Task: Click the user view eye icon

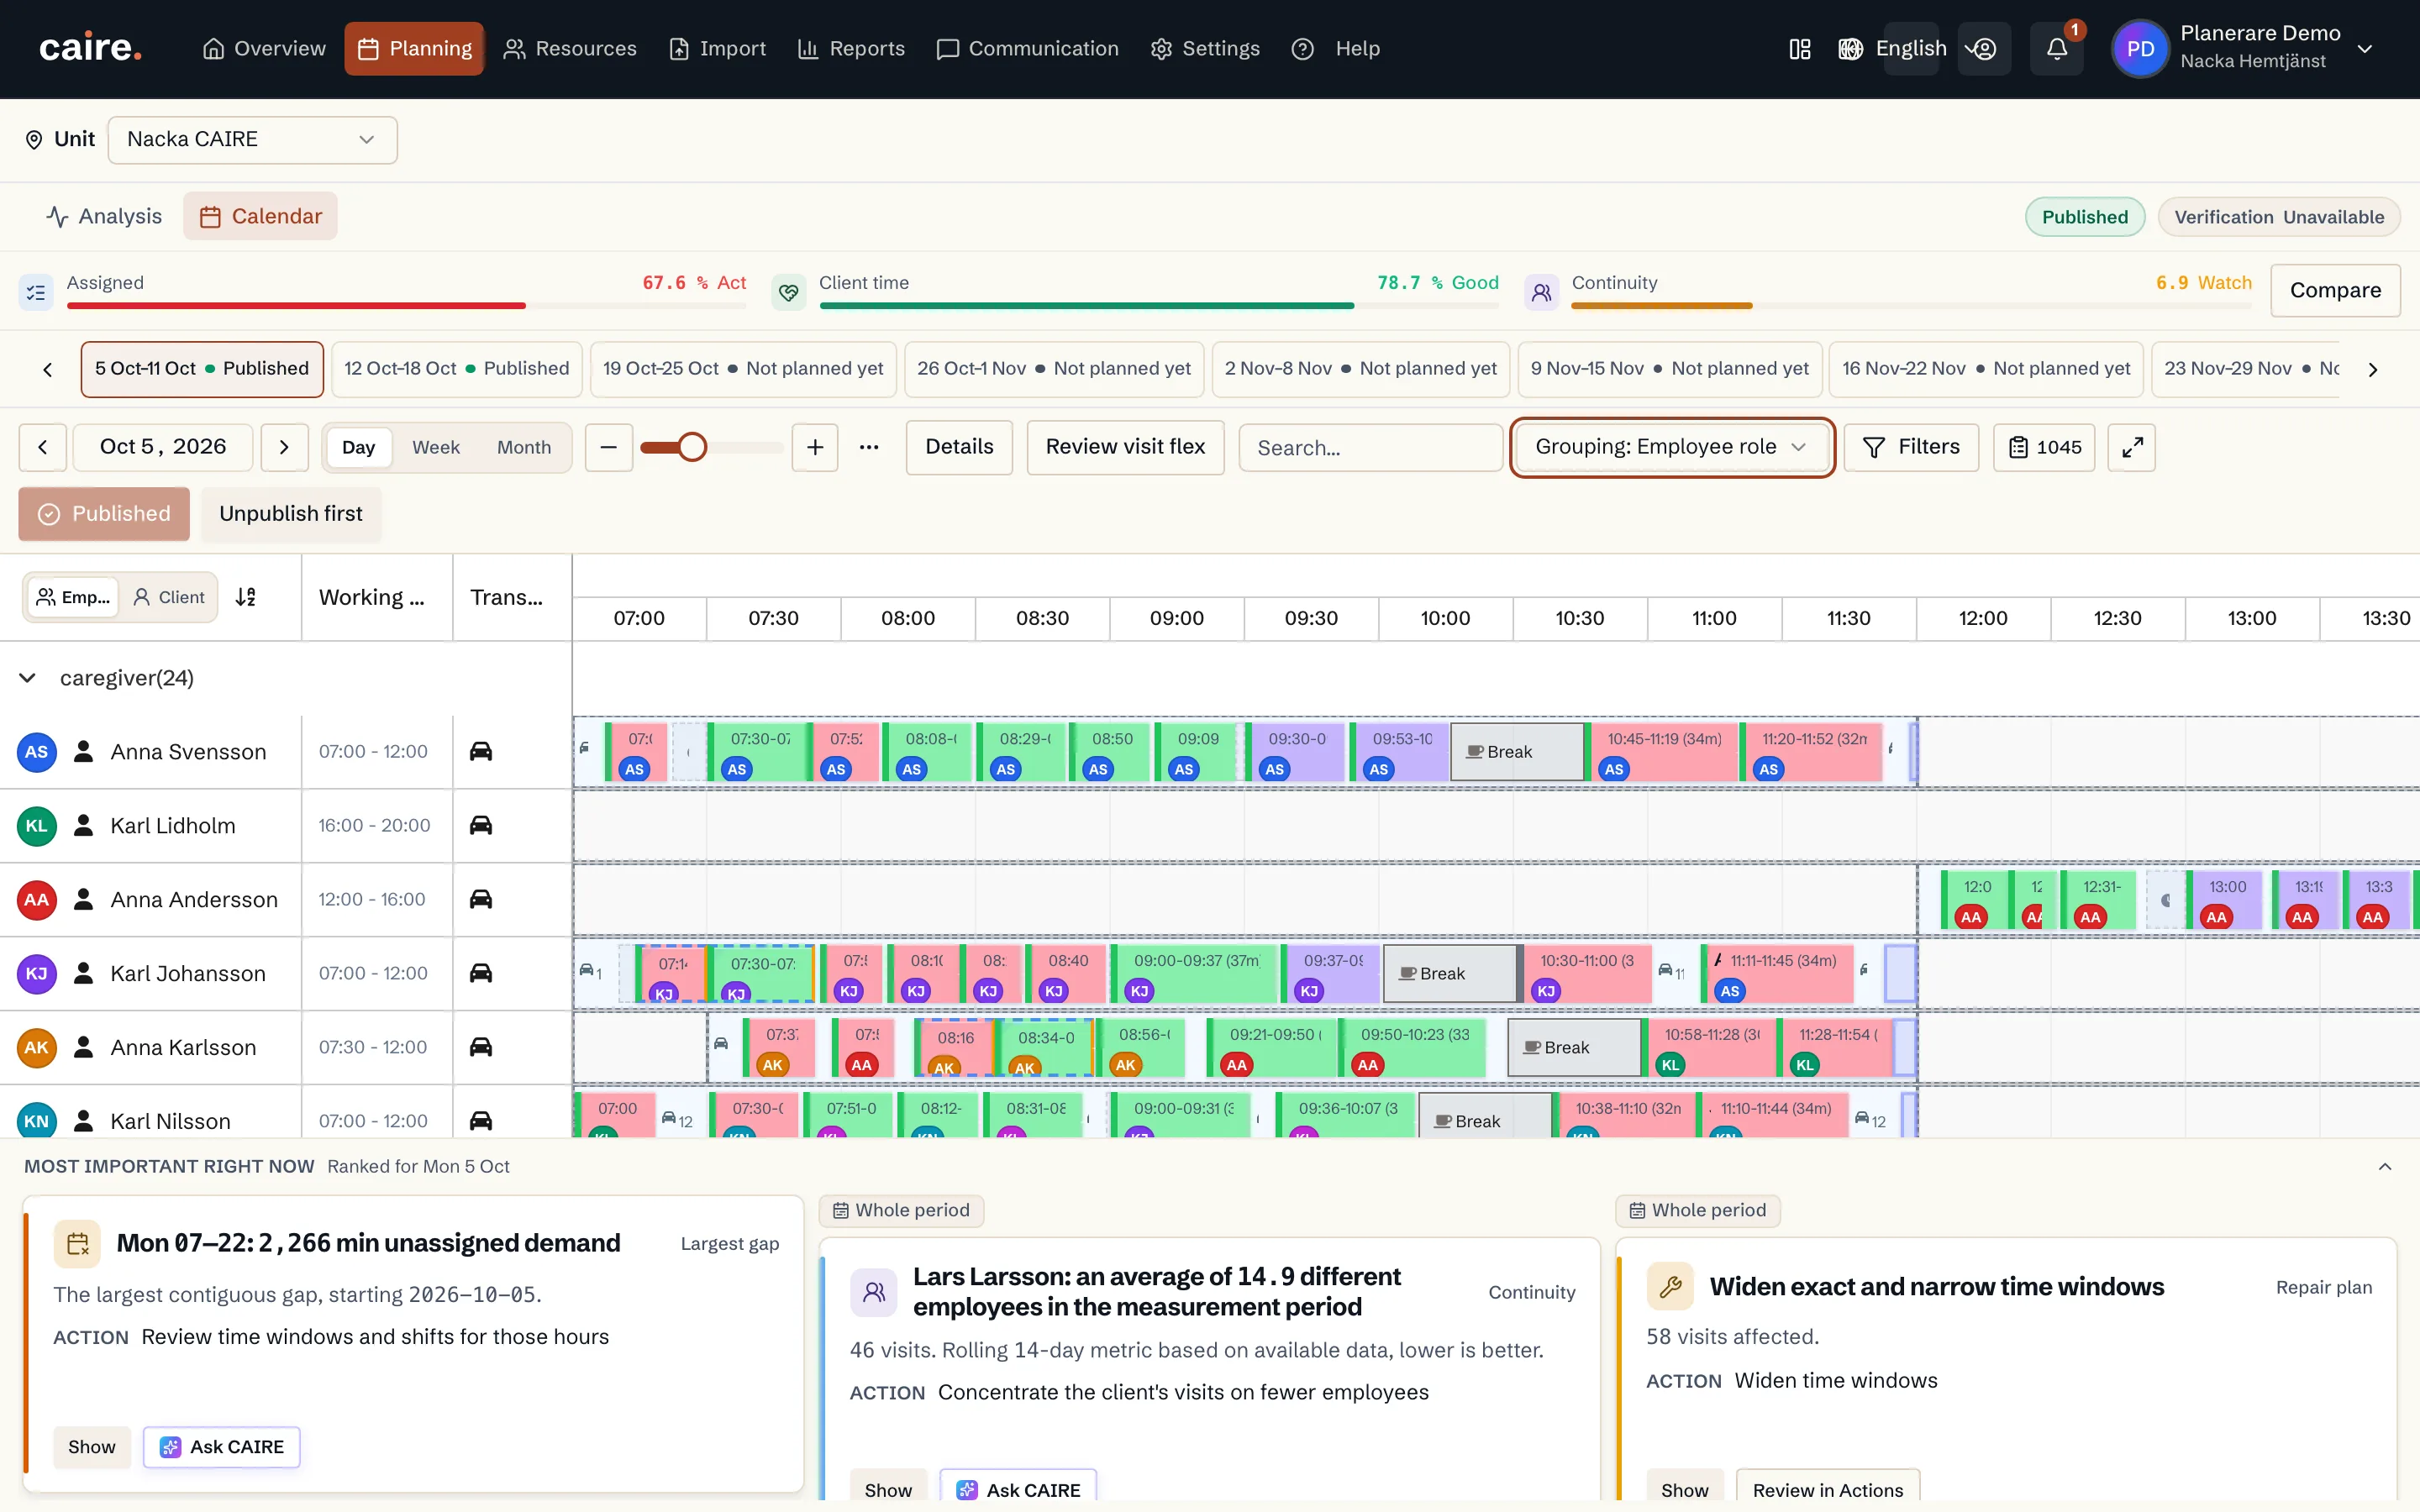Action: click(x=1984, y=48)
